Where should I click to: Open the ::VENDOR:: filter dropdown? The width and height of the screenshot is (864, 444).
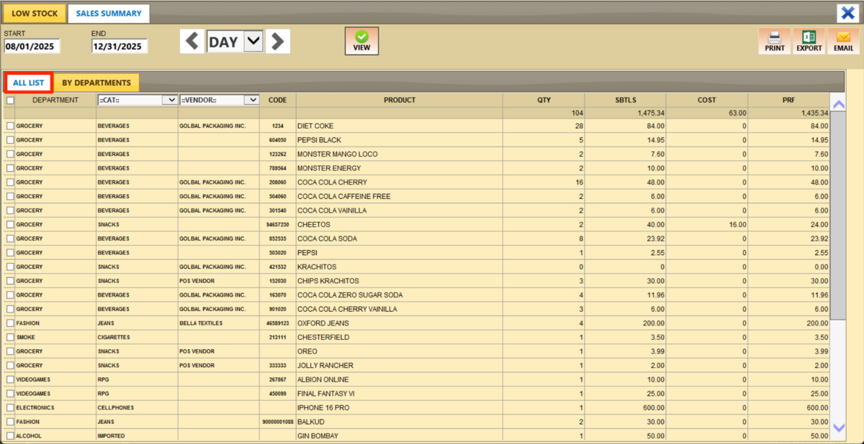point(219,101)
